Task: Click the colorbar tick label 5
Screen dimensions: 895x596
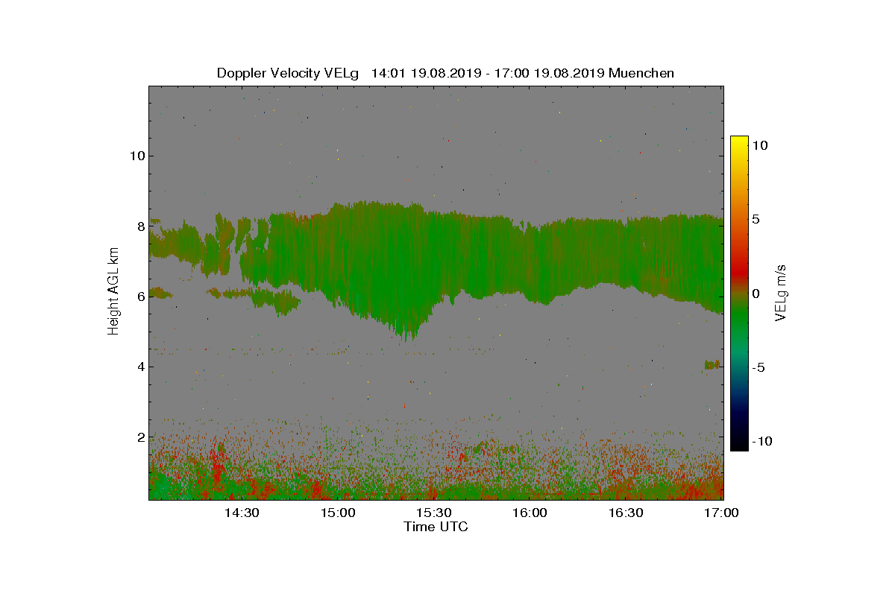Action: [756, 220]
